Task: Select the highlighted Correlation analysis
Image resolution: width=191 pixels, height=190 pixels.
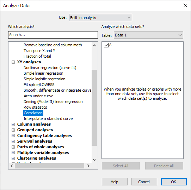Action: point(33,113)
